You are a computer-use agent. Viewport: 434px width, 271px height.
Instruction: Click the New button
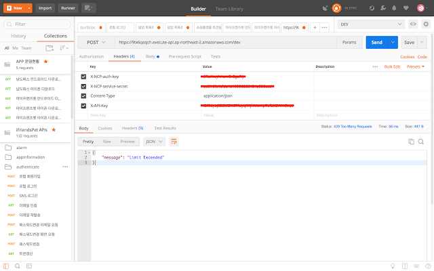[15, 8]
